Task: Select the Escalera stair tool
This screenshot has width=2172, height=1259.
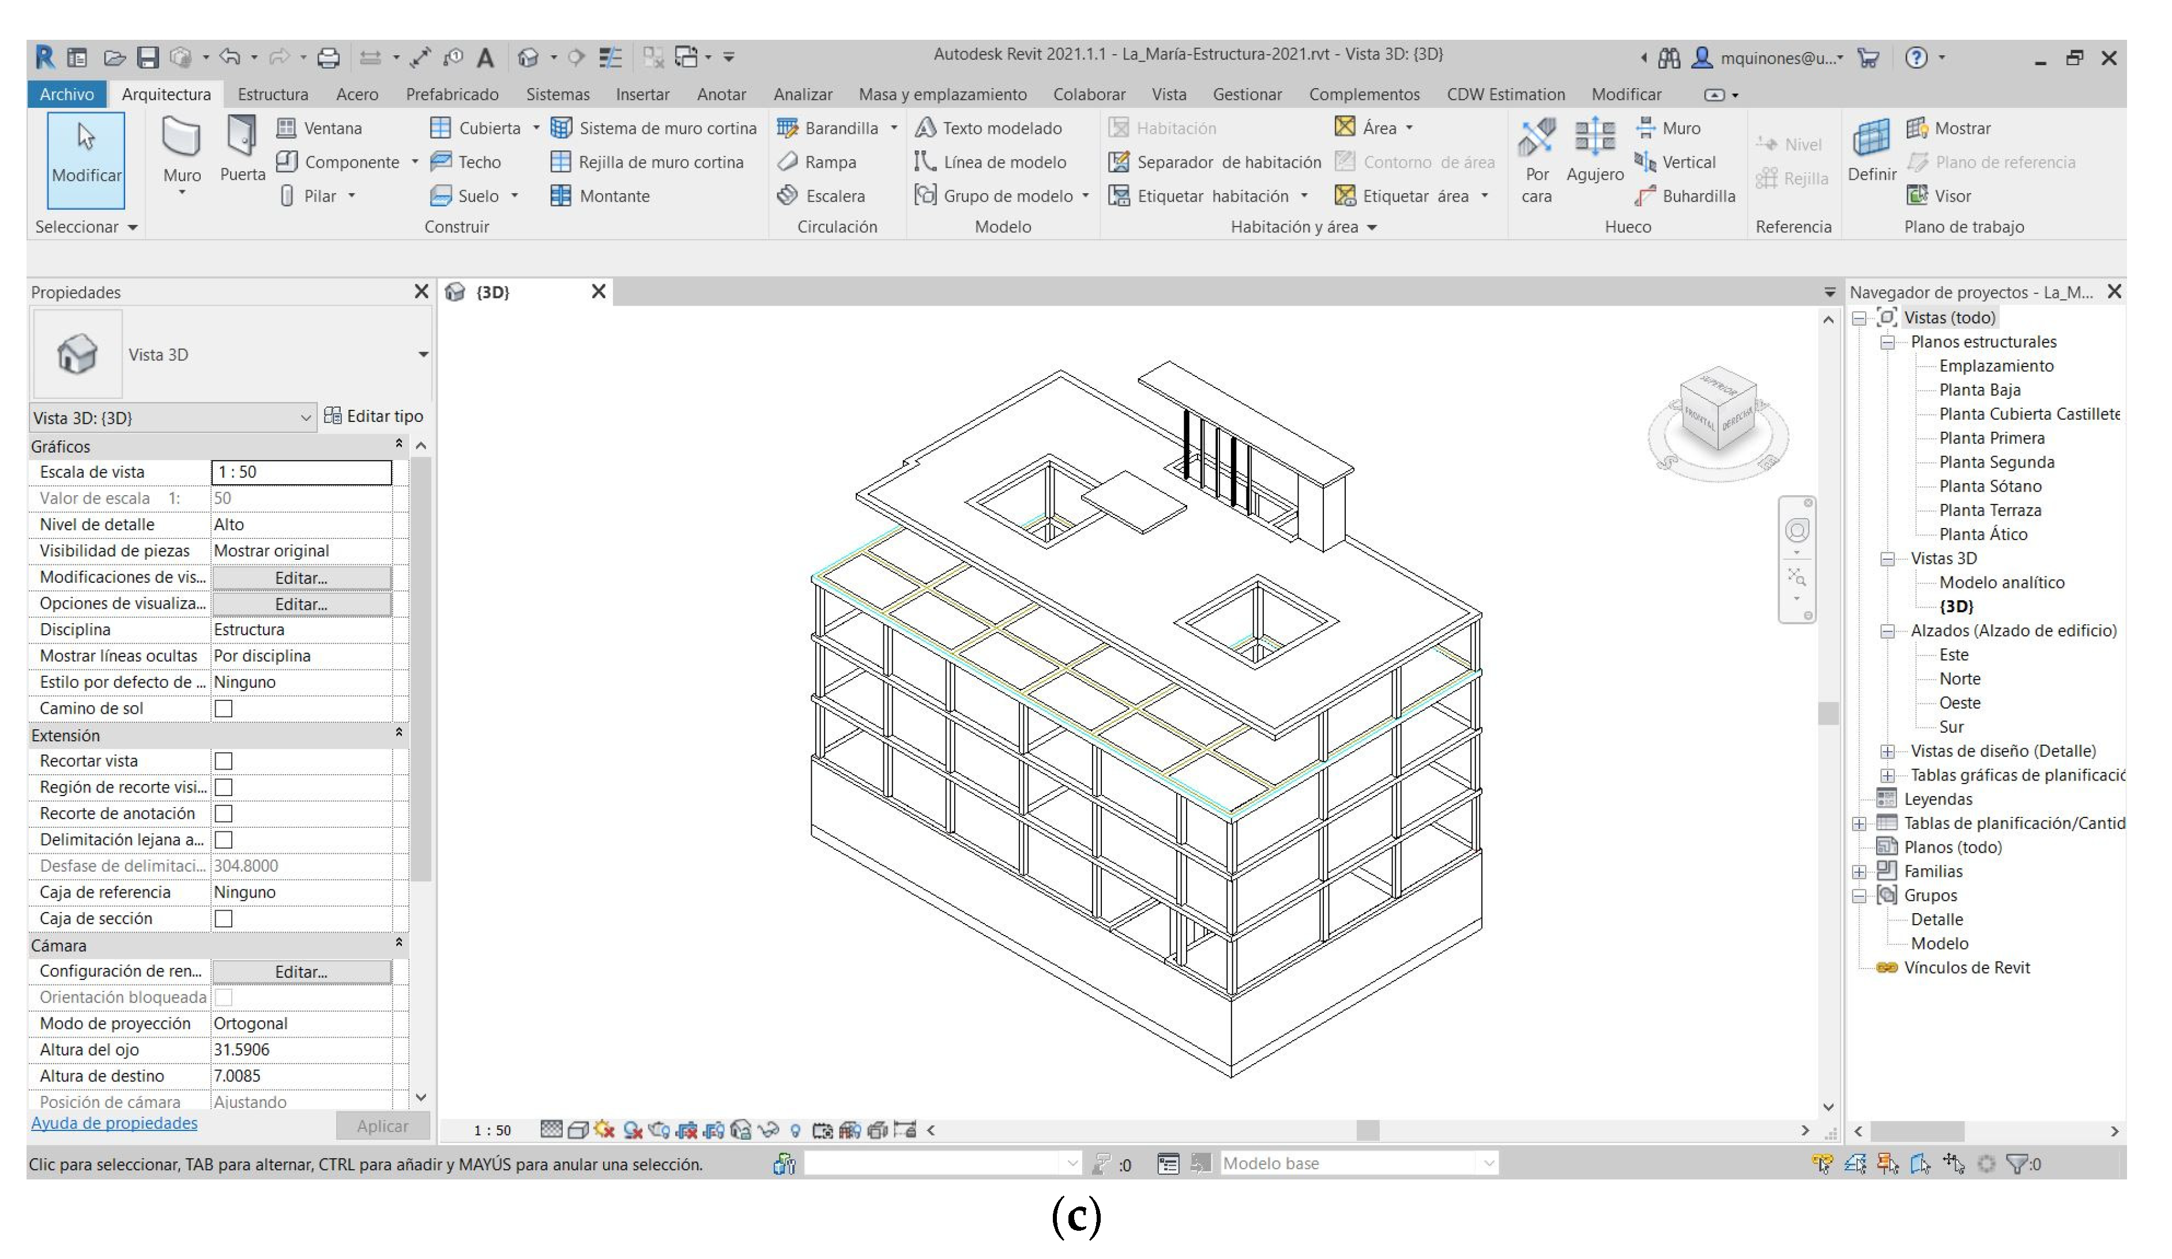Action: pos(822,197)
